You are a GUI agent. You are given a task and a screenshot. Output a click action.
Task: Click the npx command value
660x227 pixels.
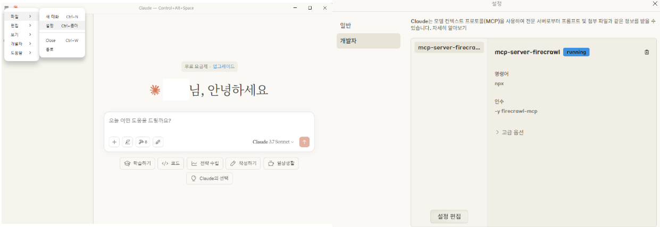tap(498, 83)
